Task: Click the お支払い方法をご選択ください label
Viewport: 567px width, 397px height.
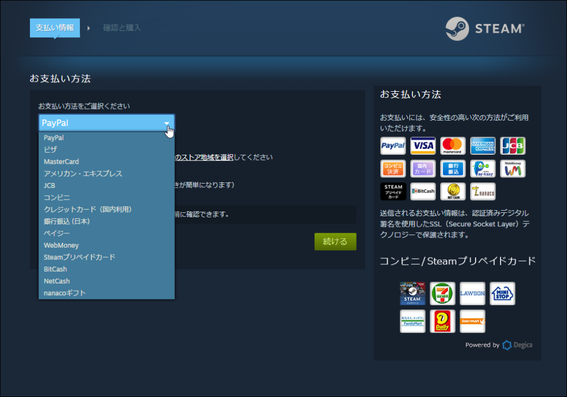Action: coord(84,106)
